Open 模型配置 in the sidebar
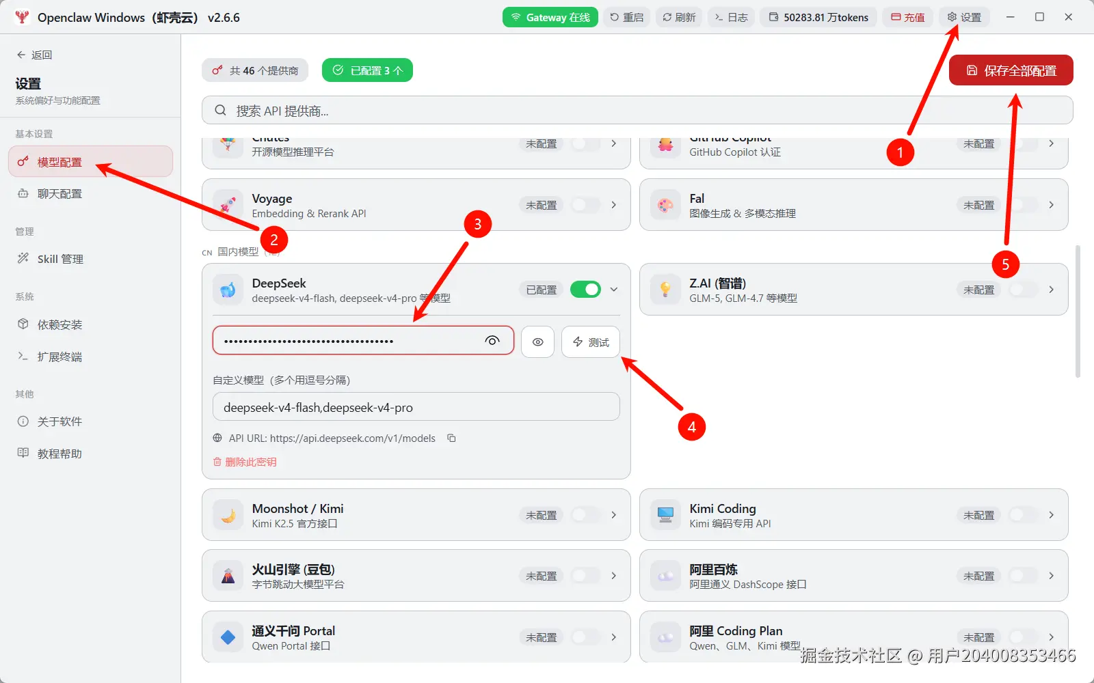Image resolution: width=1094 pixels, height=683 pixels. [90, 162]
